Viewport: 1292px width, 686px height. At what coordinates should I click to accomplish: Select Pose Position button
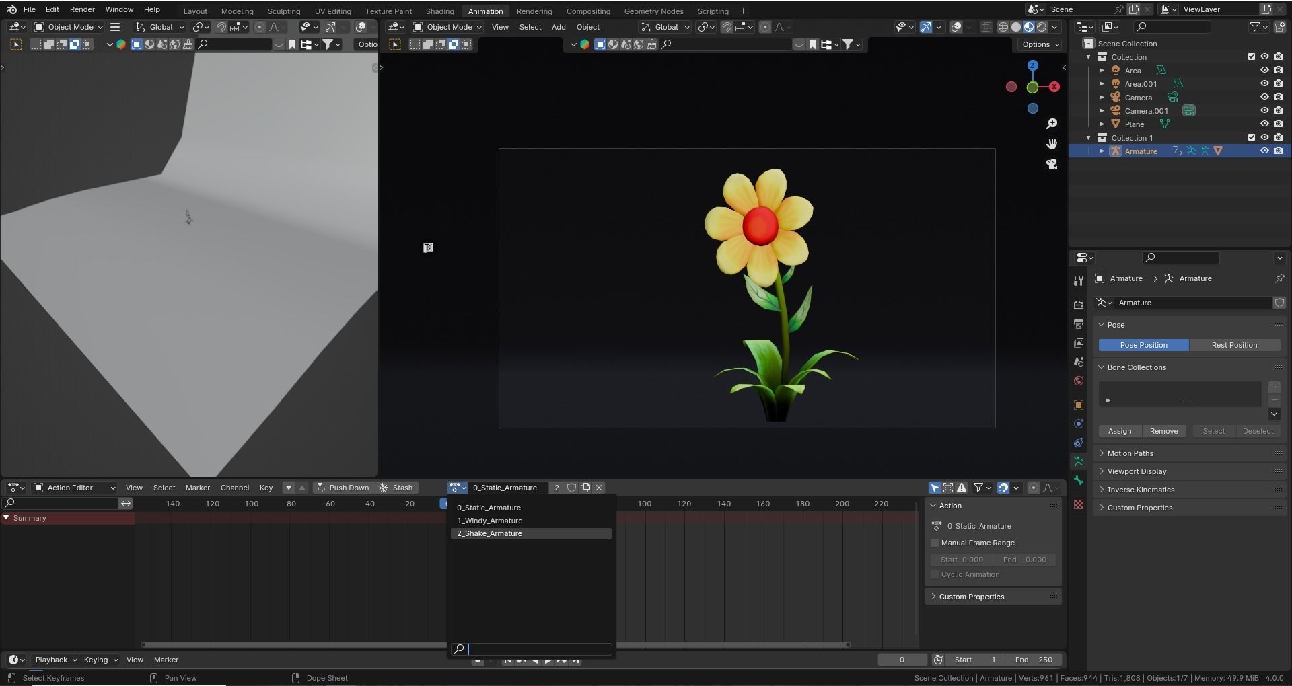(1143, 345)
